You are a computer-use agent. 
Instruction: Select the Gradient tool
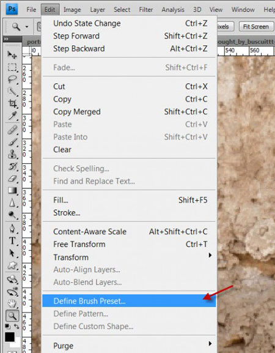[12, 191]
